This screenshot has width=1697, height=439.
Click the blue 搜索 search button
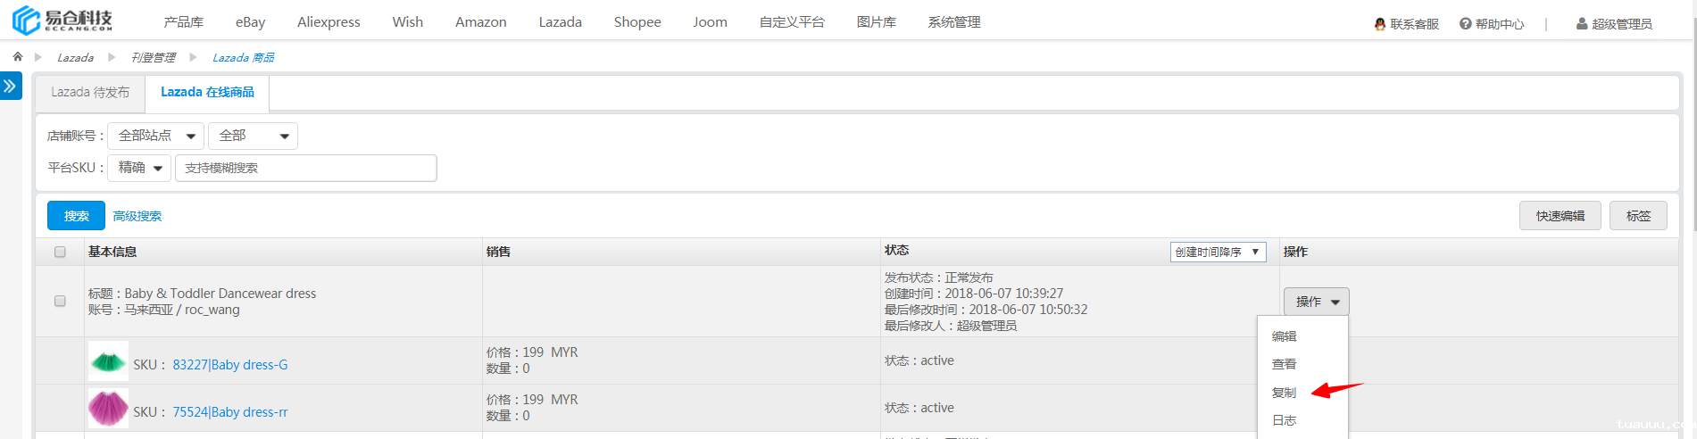coord(76,216)
